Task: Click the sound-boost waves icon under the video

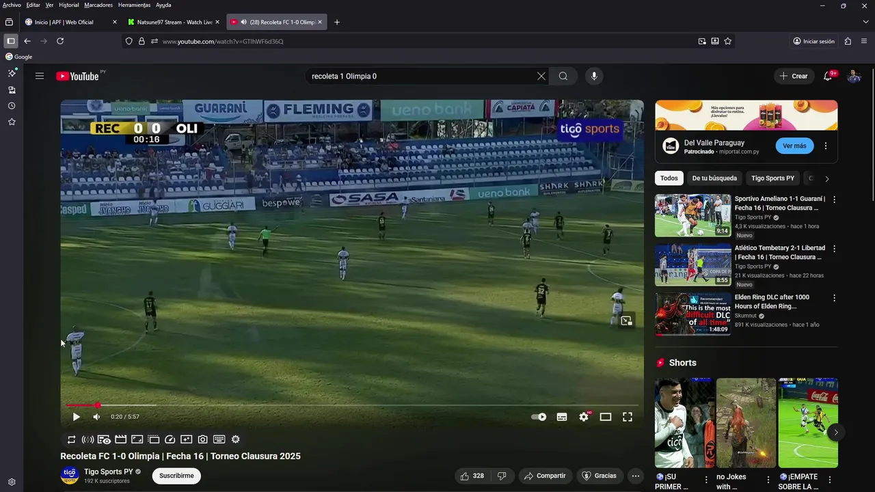Action: pyautogui.click(x=87, y=439)
